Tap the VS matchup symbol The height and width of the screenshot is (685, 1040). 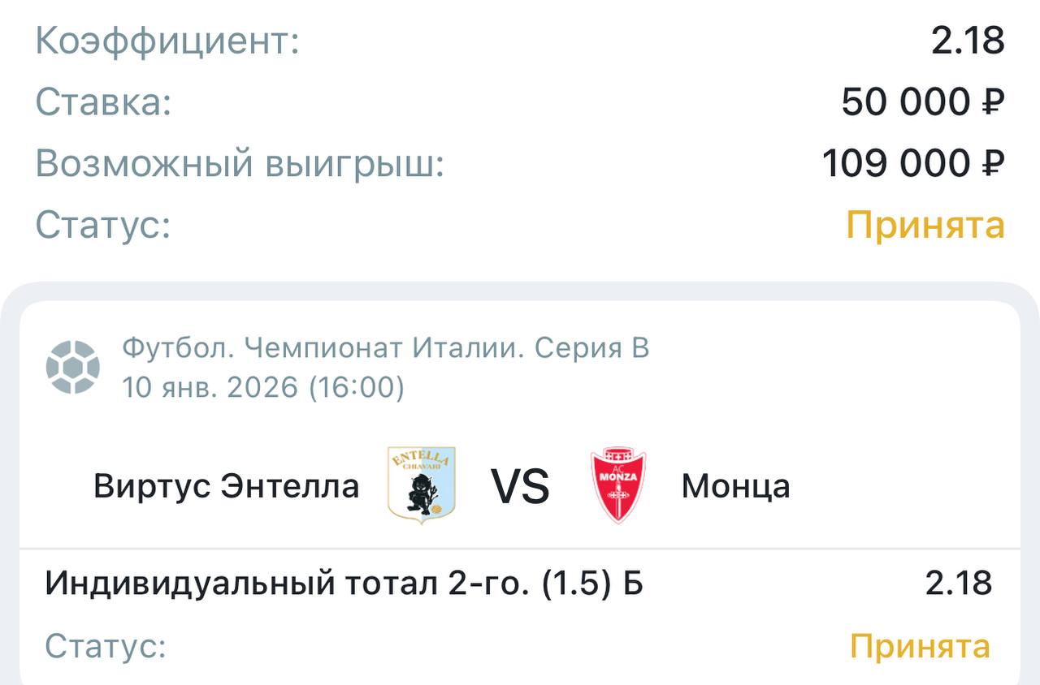tap(520, 486)
